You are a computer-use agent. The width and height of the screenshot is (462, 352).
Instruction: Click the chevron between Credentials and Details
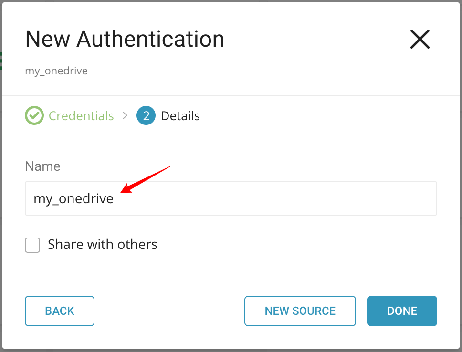pyautogui.click(x=125, y=115)
